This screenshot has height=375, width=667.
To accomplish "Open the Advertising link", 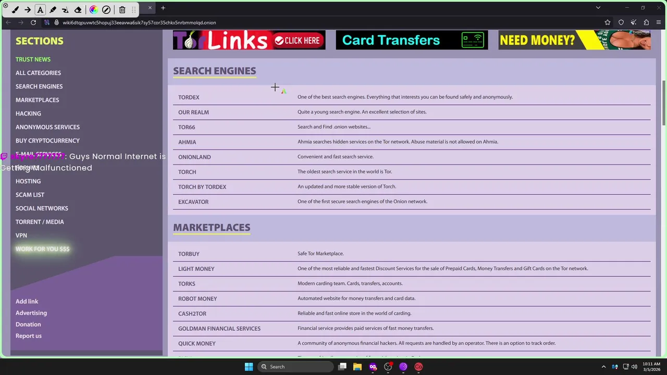I will point(31,313).
